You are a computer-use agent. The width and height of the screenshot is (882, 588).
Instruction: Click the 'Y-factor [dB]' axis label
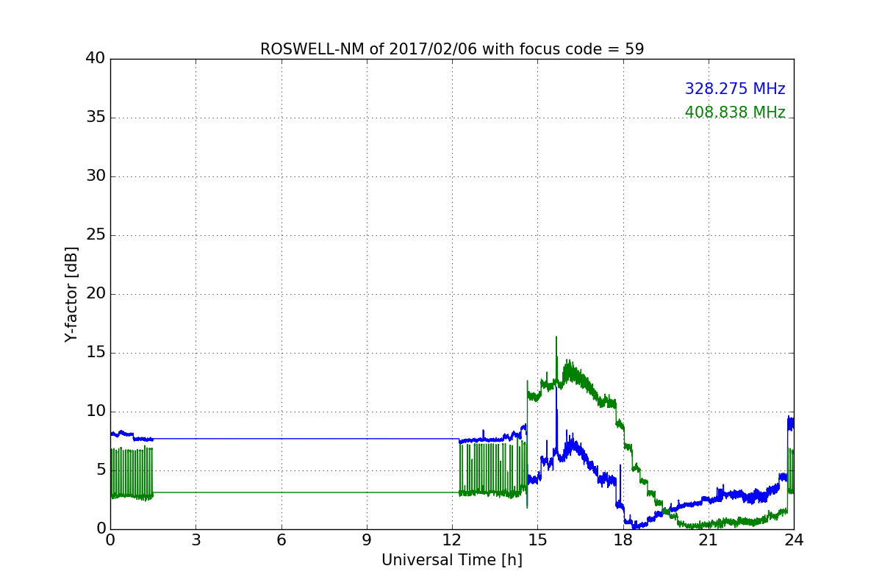point(71,294)
